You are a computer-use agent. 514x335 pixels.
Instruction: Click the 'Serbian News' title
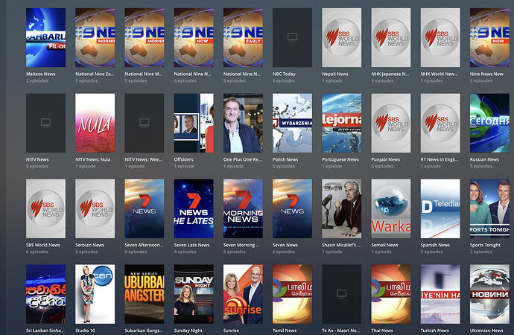point(90,245)
